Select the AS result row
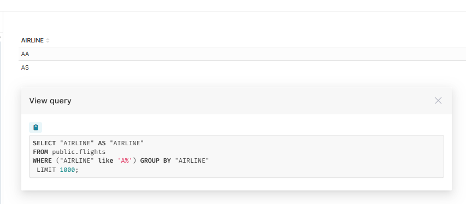The height and width of the screenshot is (204, 466). pos(242,67)
